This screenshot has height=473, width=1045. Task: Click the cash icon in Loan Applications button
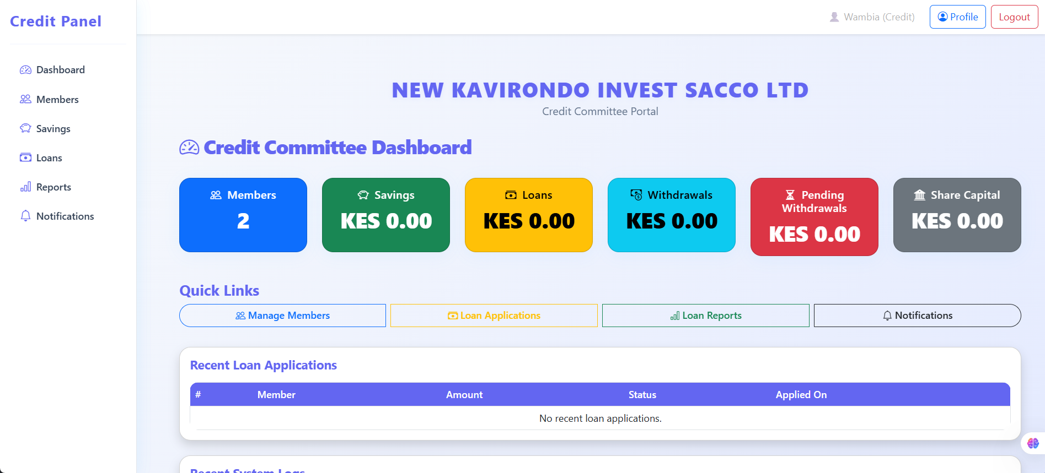click(x=453, y=316)
